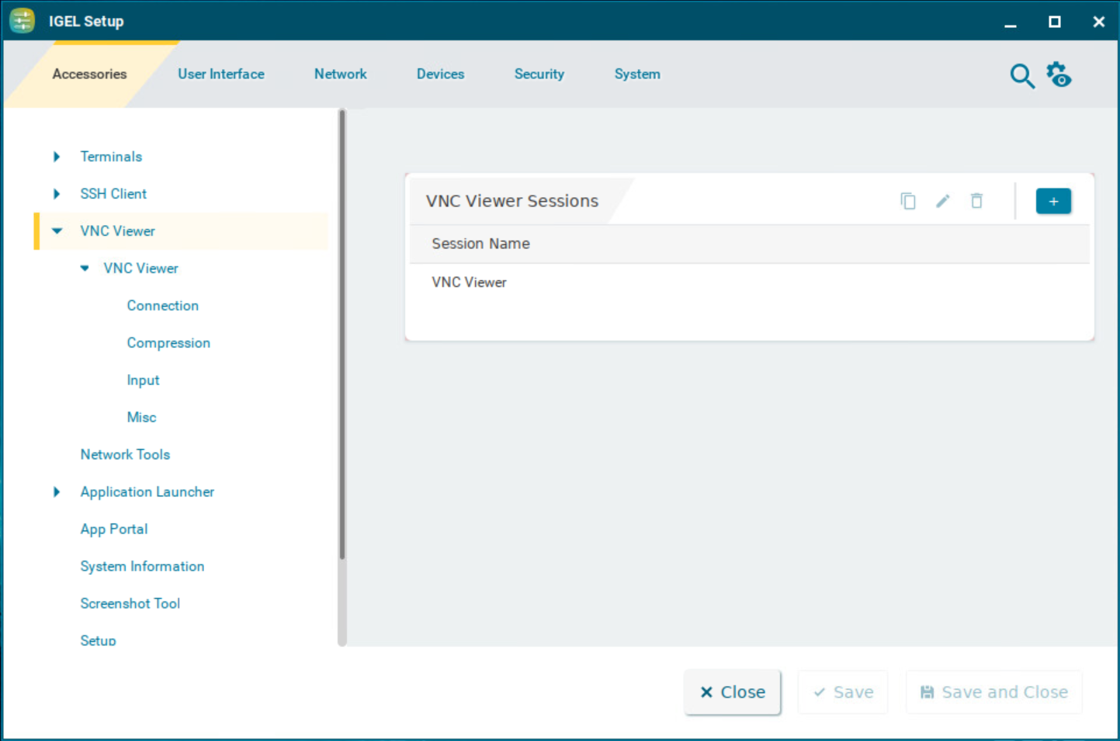Image resolution: width=1120 pixels, height=741 pixels.
Task: Click the edit session pencil icon
Action: (x=942, y=201)
